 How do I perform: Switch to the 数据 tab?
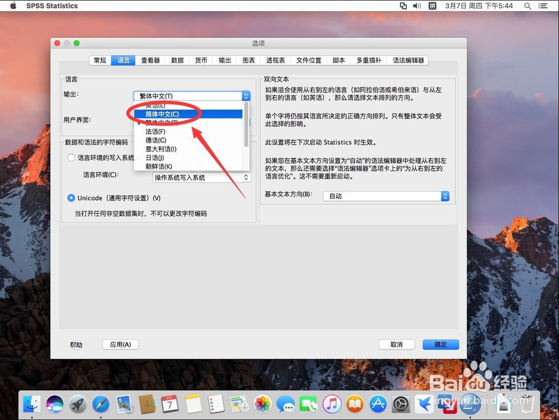(x=177, y=60)
